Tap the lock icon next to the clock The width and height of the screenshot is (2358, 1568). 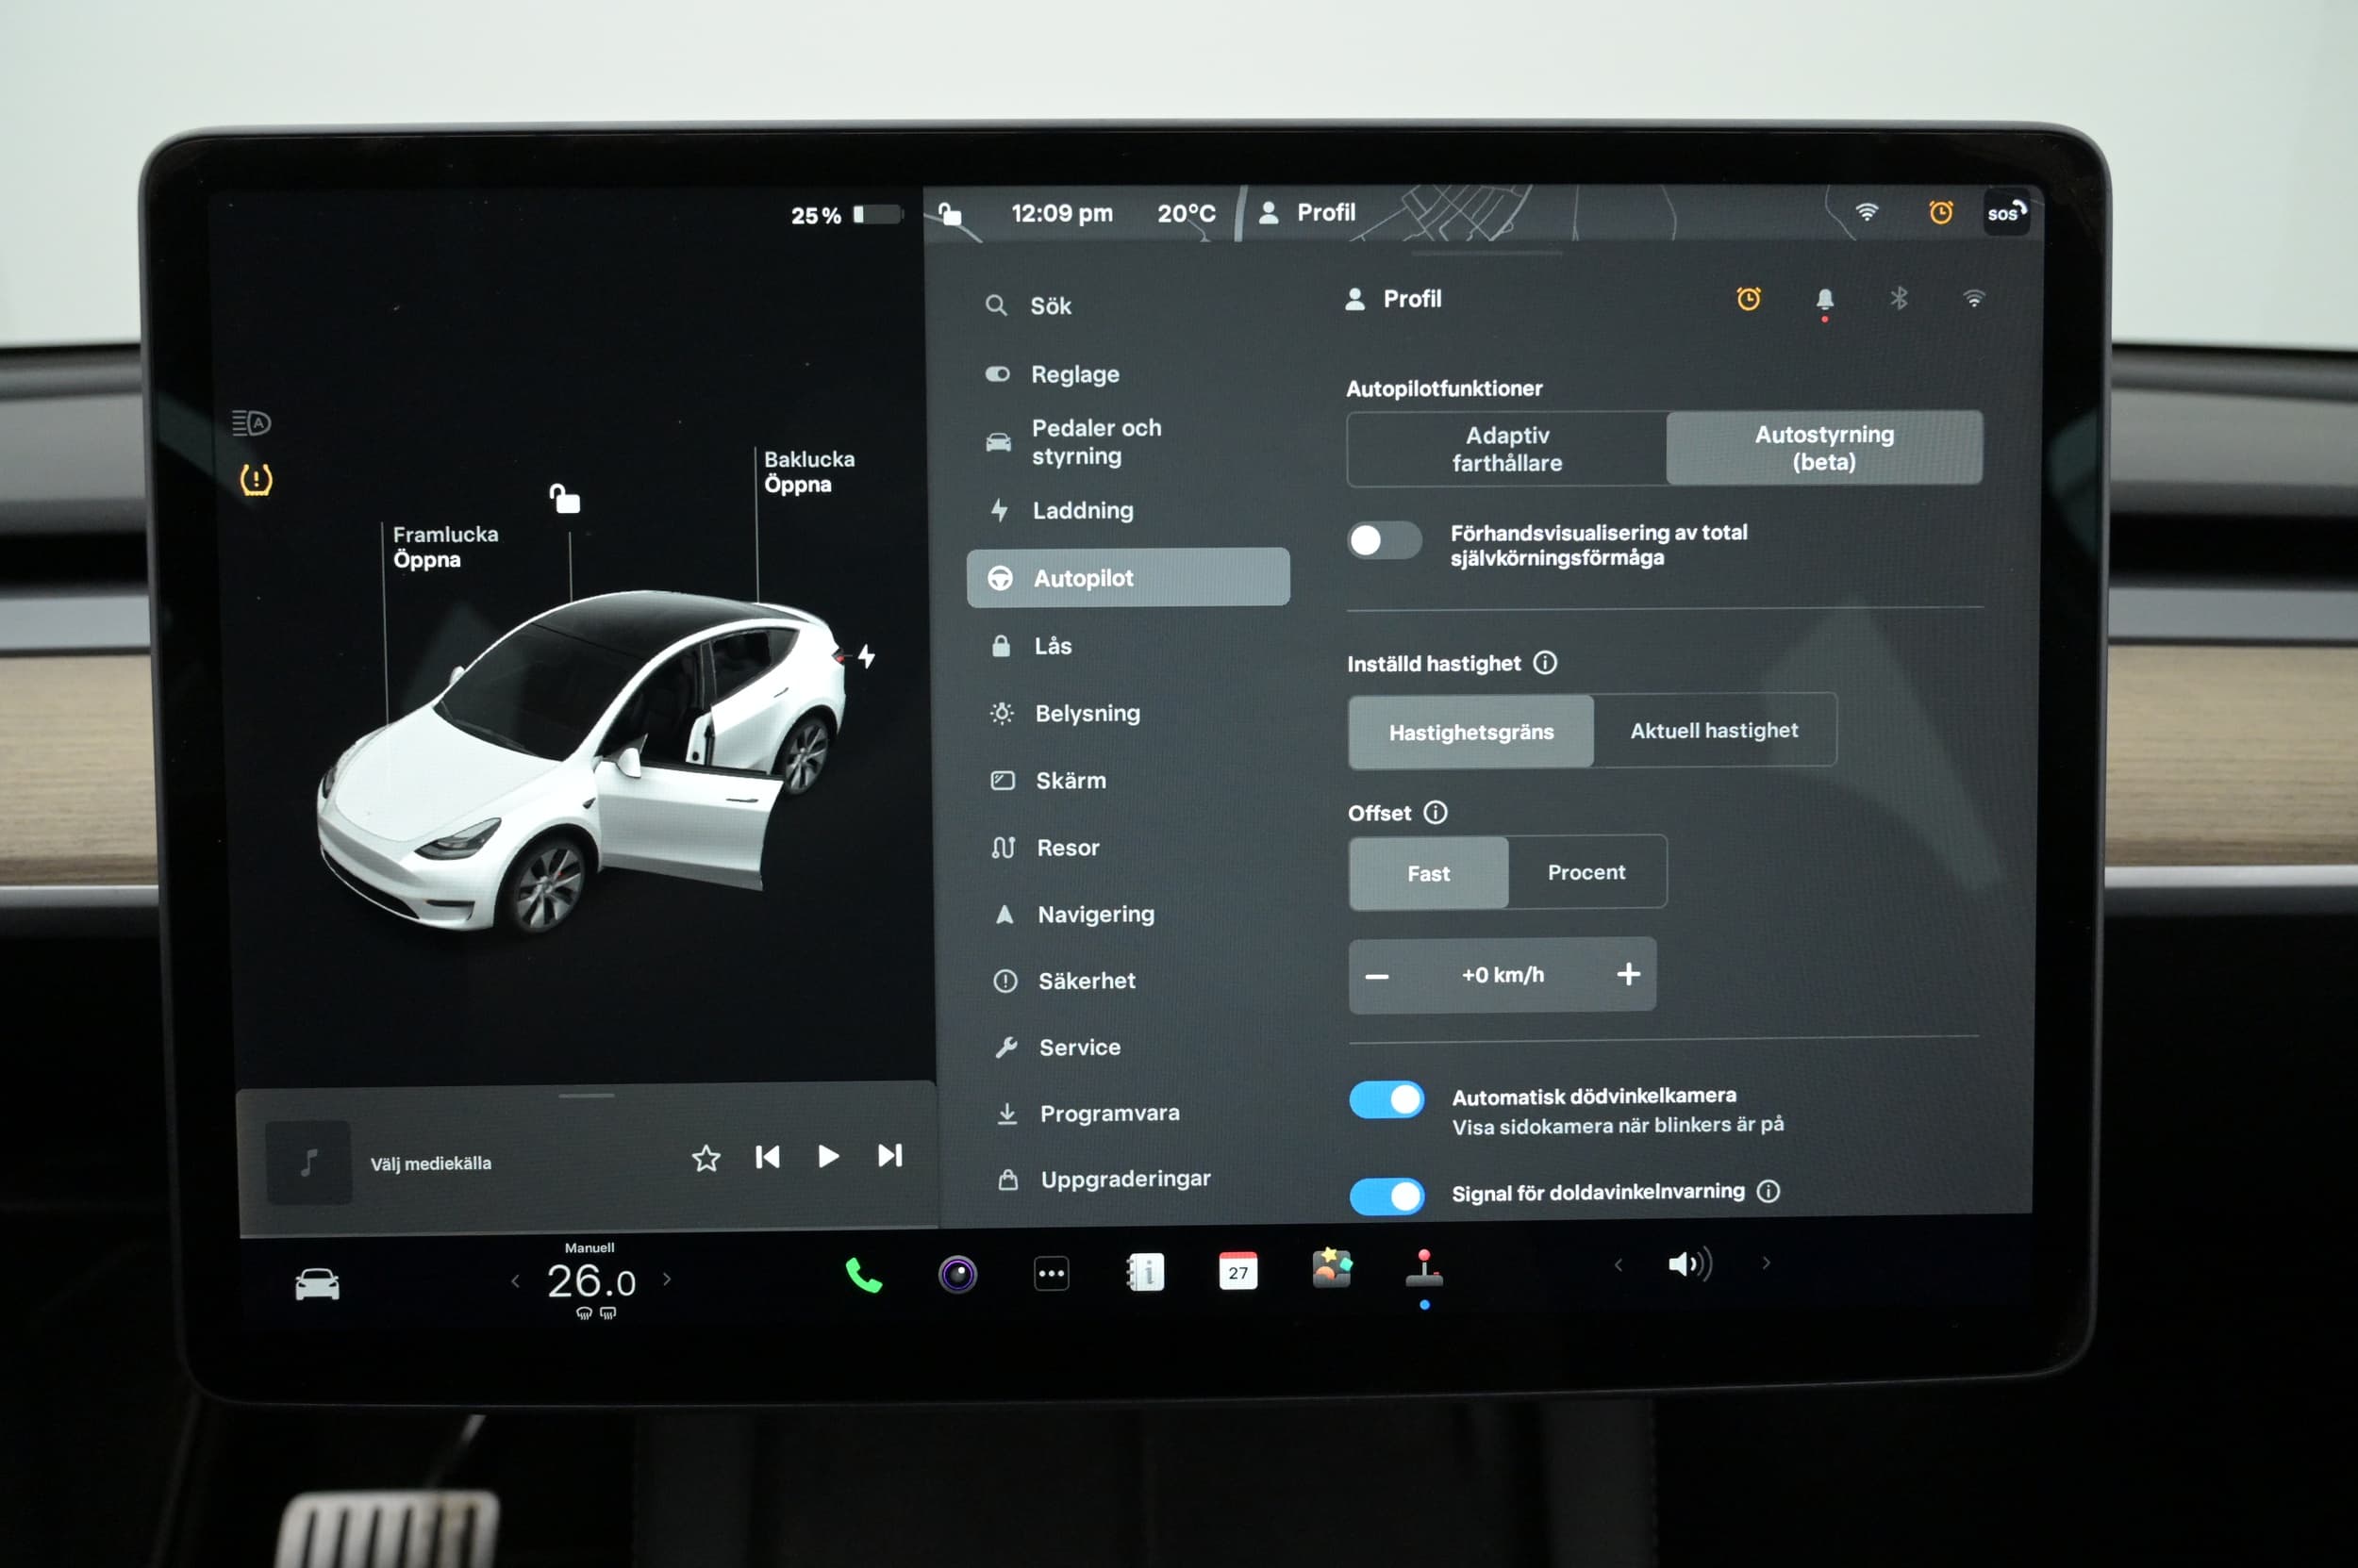(950, 213)
